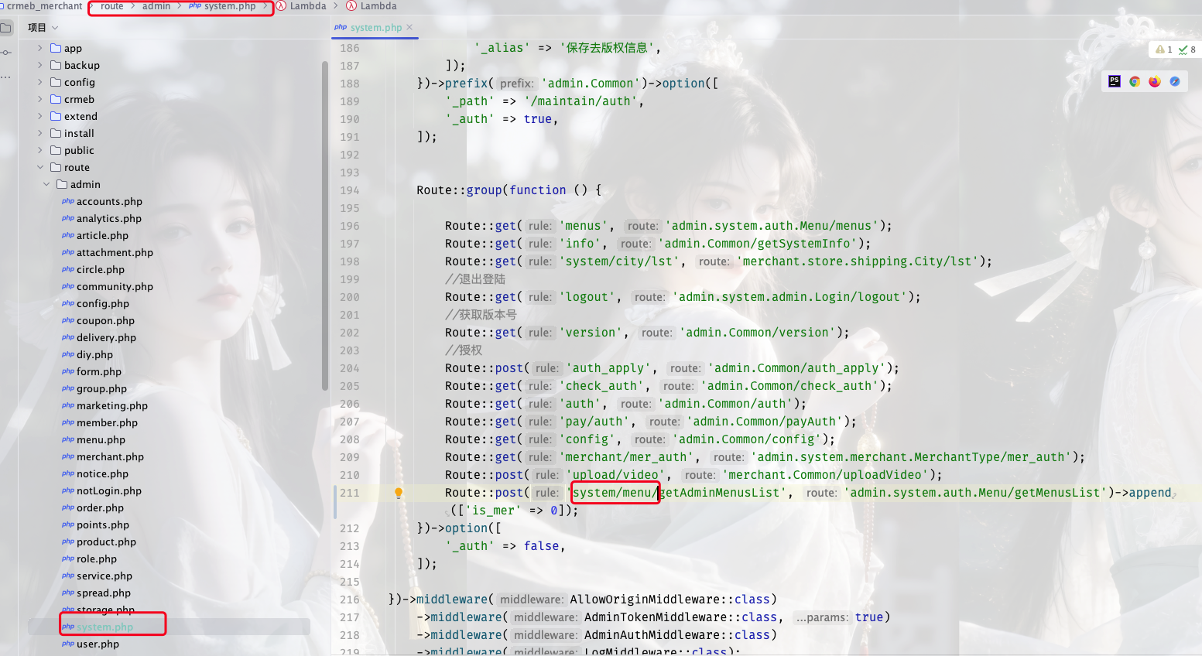Screen dimensions: 1202x656
Task: Open the Commit tool window icon
Action: (6, 53)
